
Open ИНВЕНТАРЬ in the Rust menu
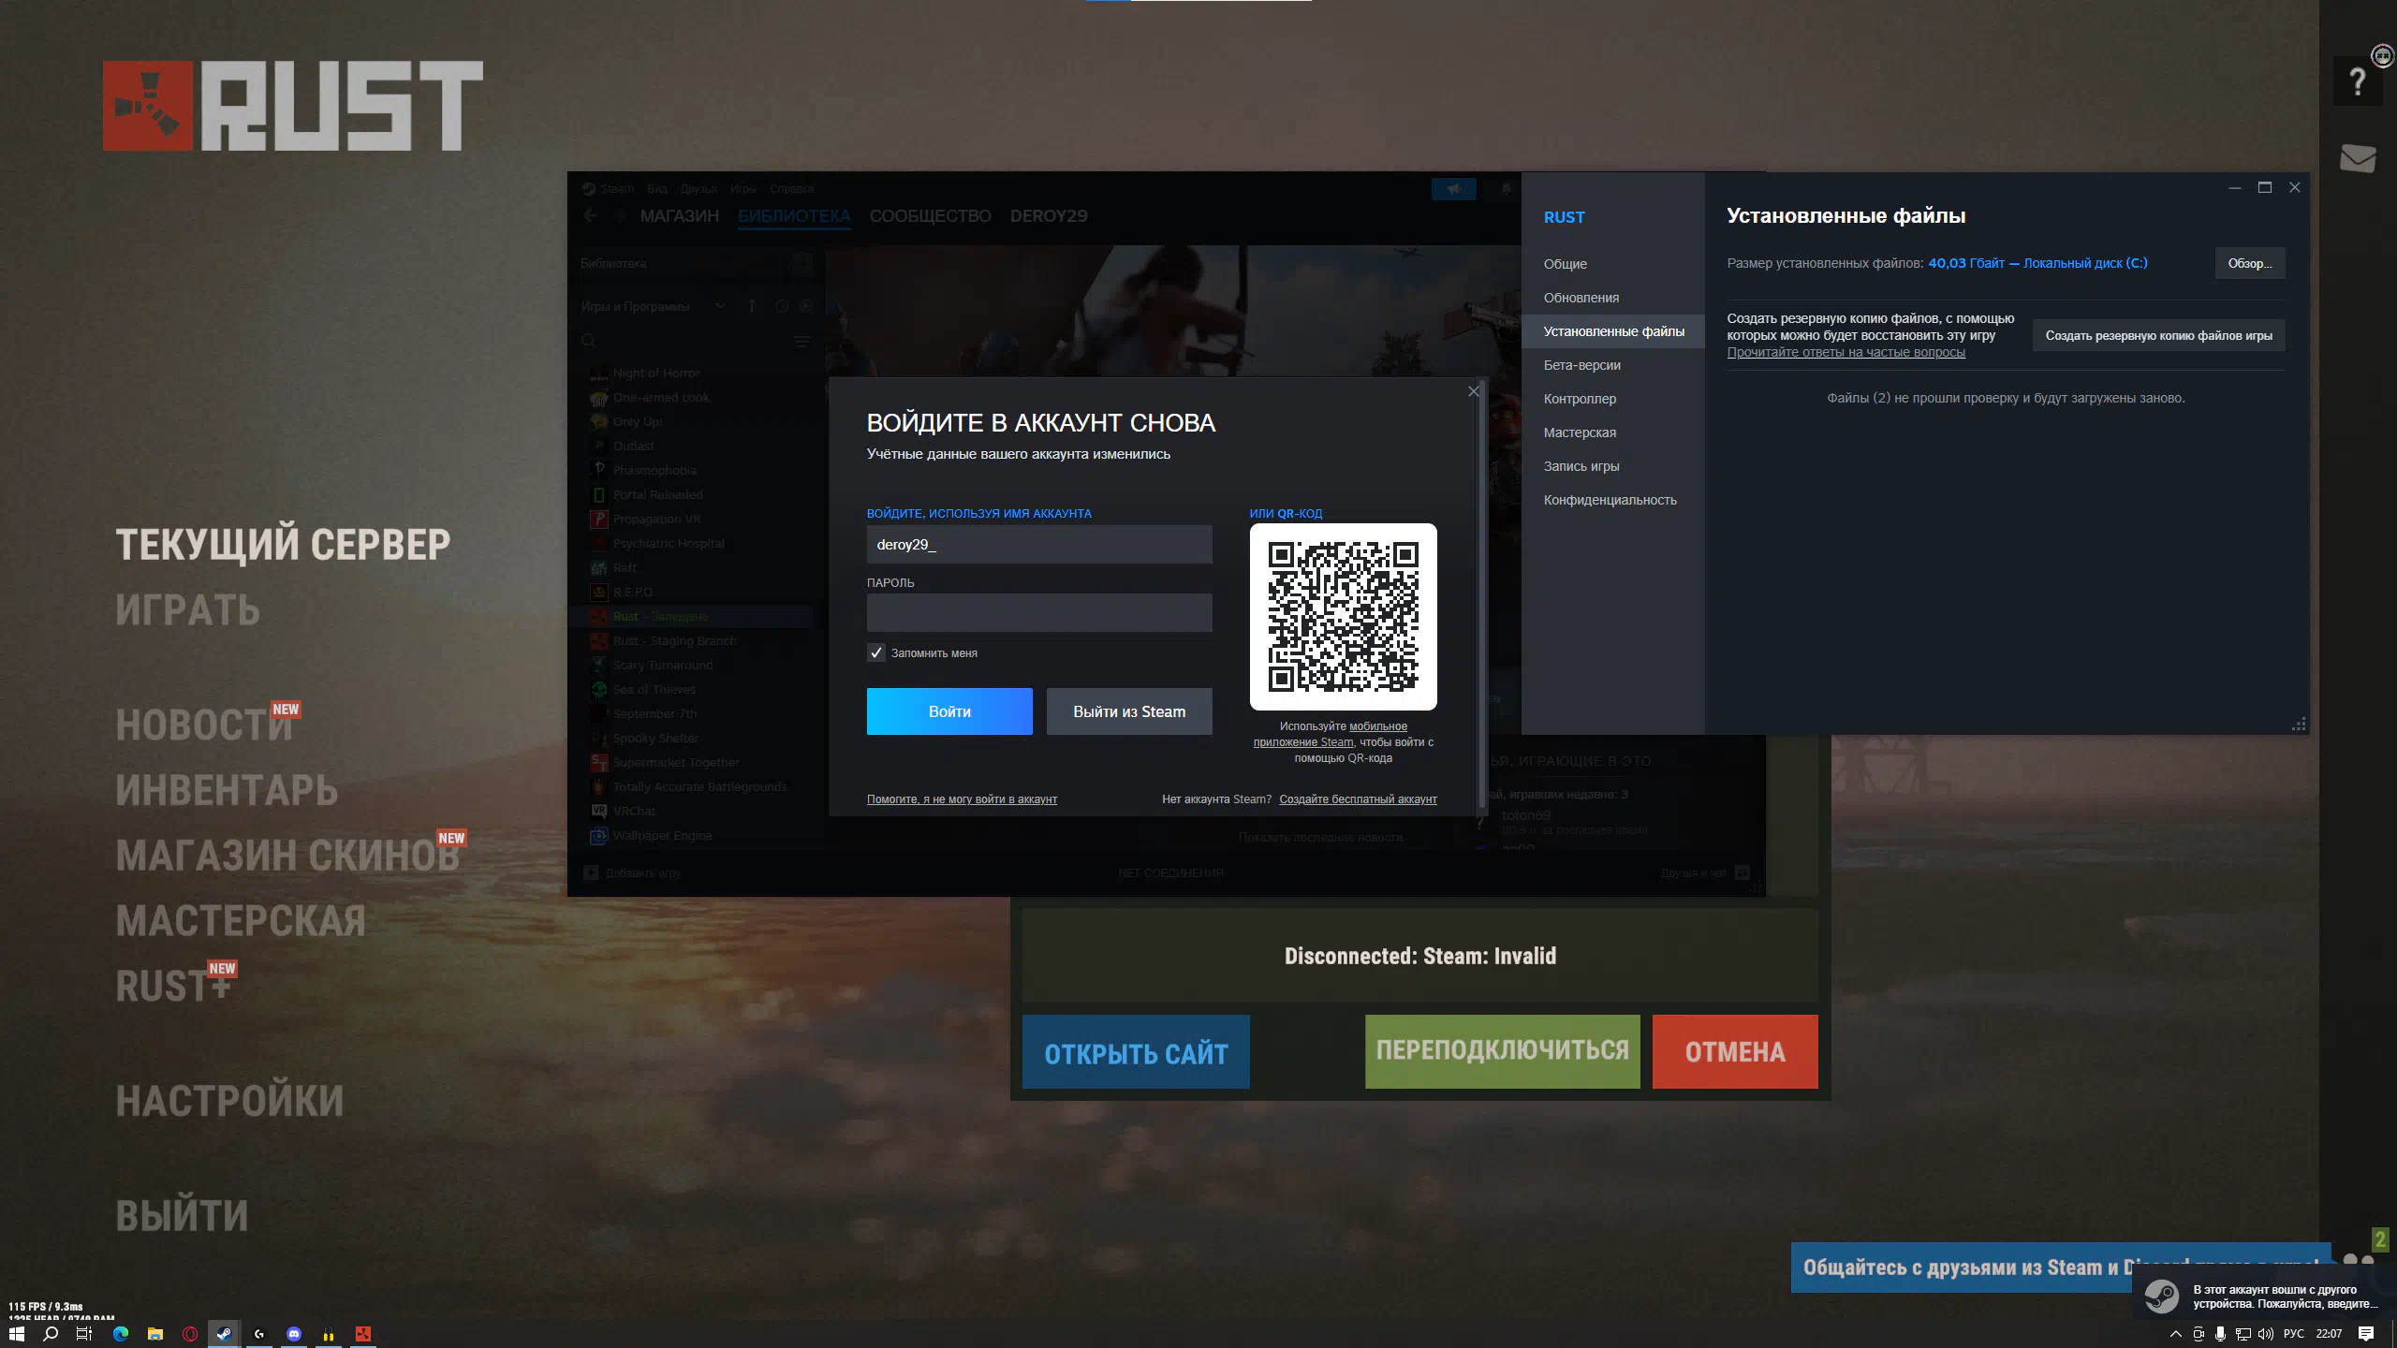[x=227, y=790]
